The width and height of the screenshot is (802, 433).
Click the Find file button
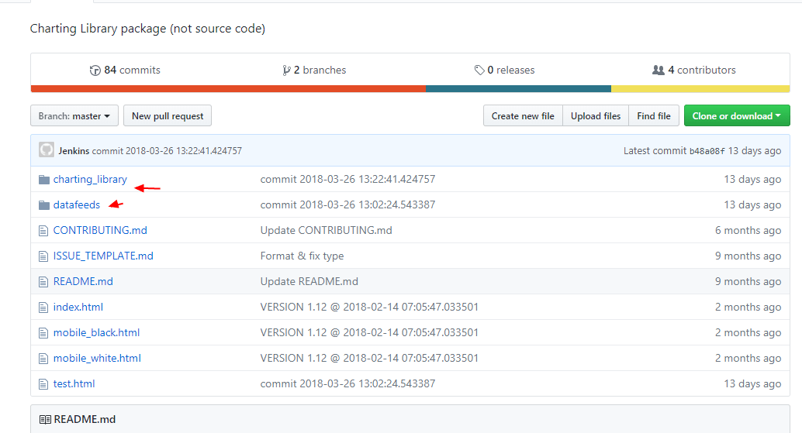coord(654,116)
